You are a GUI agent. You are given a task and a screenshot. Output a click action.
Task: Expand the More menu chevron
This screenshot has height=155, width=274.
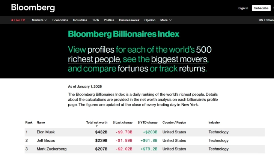tap(170, 20)
